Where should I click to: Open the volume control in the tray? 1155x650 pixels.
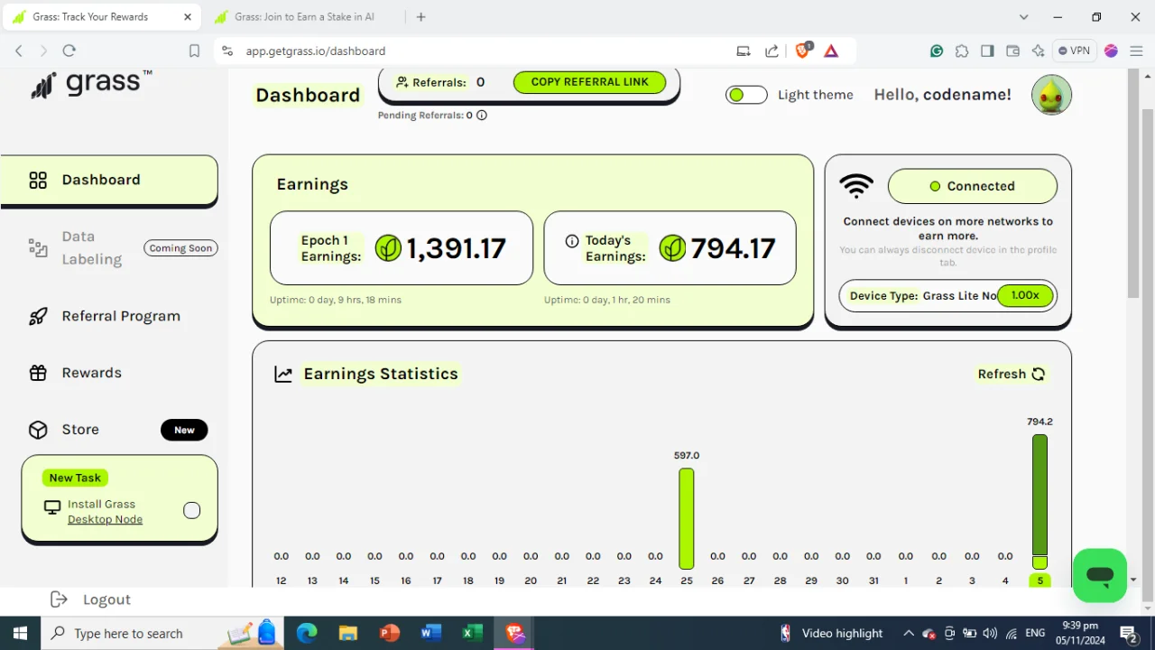pyautogui.click(x=990, y=634)
